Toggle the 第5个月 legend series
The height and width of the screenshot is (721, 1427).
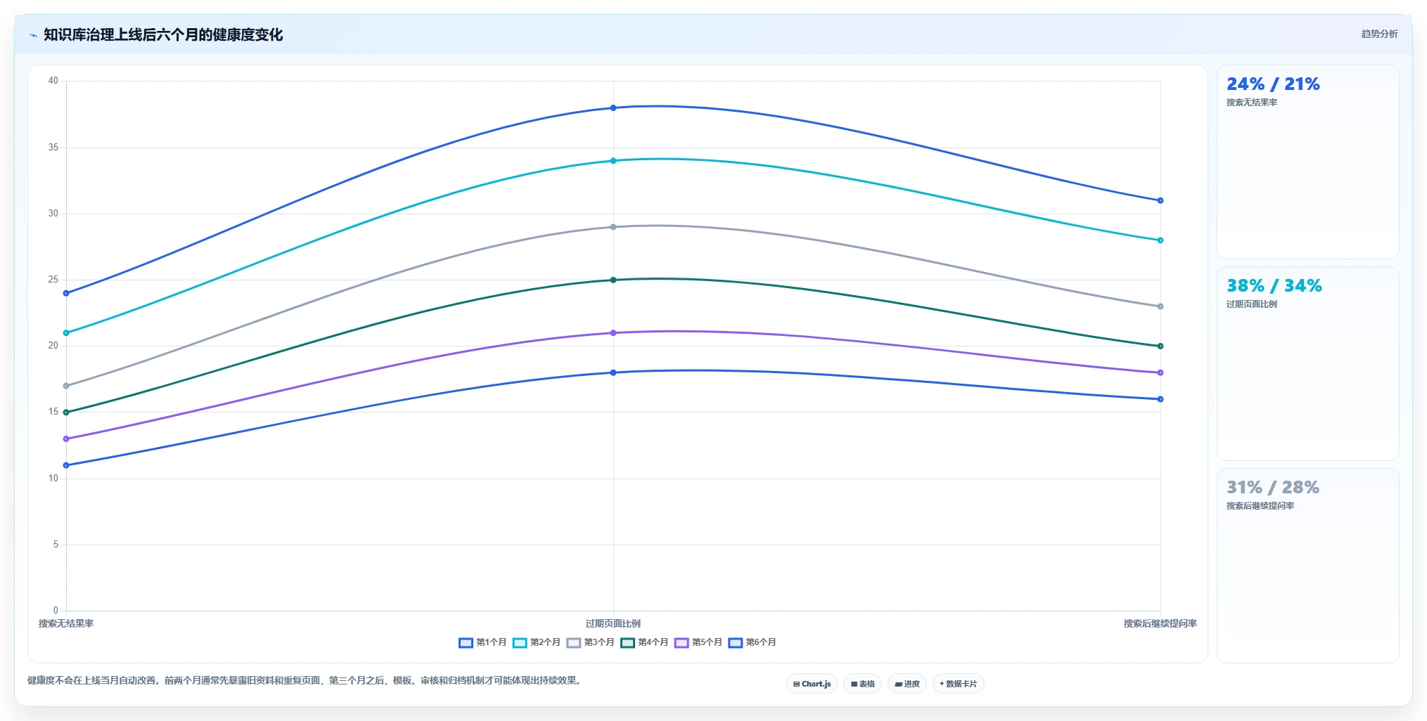(698, 642)
